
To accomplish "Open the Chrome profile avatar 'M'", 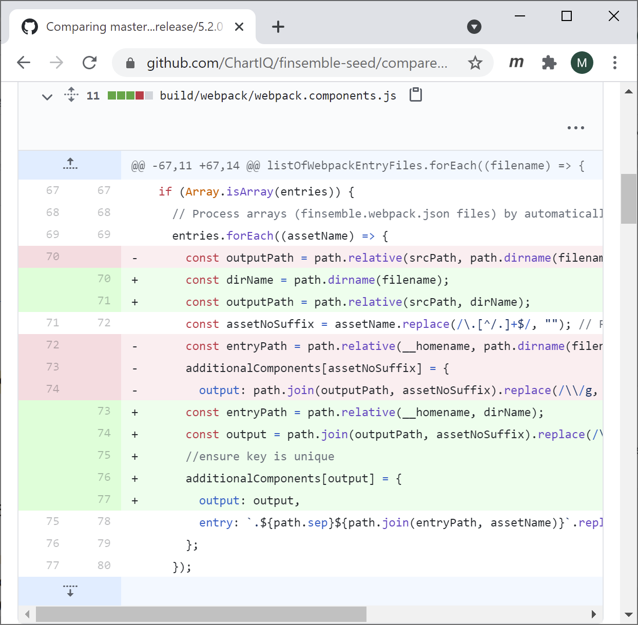I will tap(582, 63).
